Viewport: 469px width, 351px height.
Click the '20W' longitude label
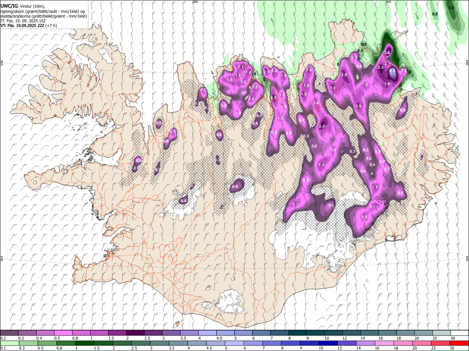tap(195, 2)
